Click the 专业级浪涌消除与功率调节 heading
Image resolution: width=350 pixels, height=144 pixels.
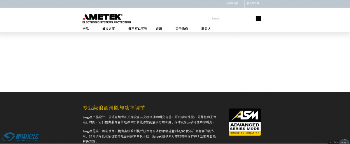(114, 108)
